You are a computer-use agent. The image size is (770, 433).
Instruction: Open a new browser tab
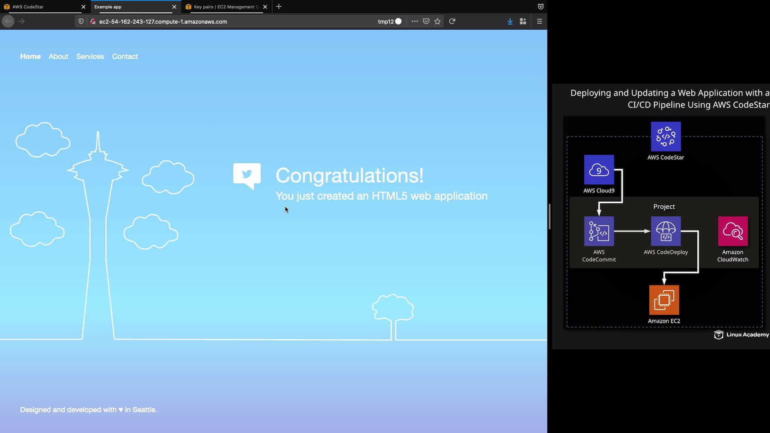(x=279, y=6)
